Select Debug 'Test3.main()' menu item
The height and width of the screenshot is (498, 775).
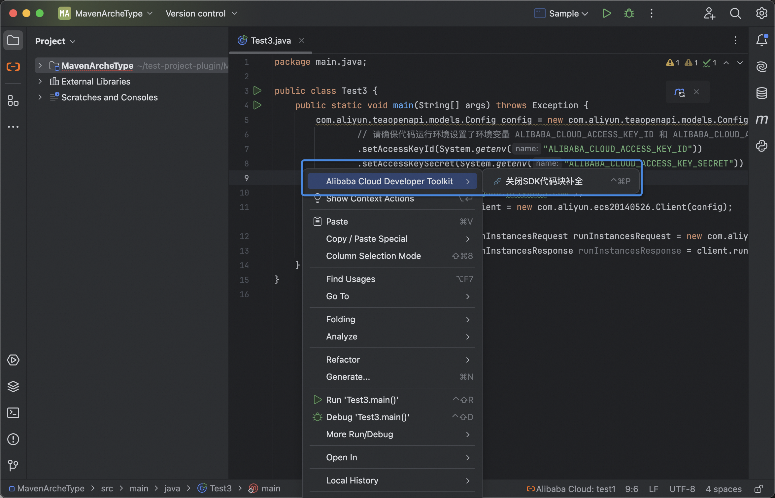[392, 417]
